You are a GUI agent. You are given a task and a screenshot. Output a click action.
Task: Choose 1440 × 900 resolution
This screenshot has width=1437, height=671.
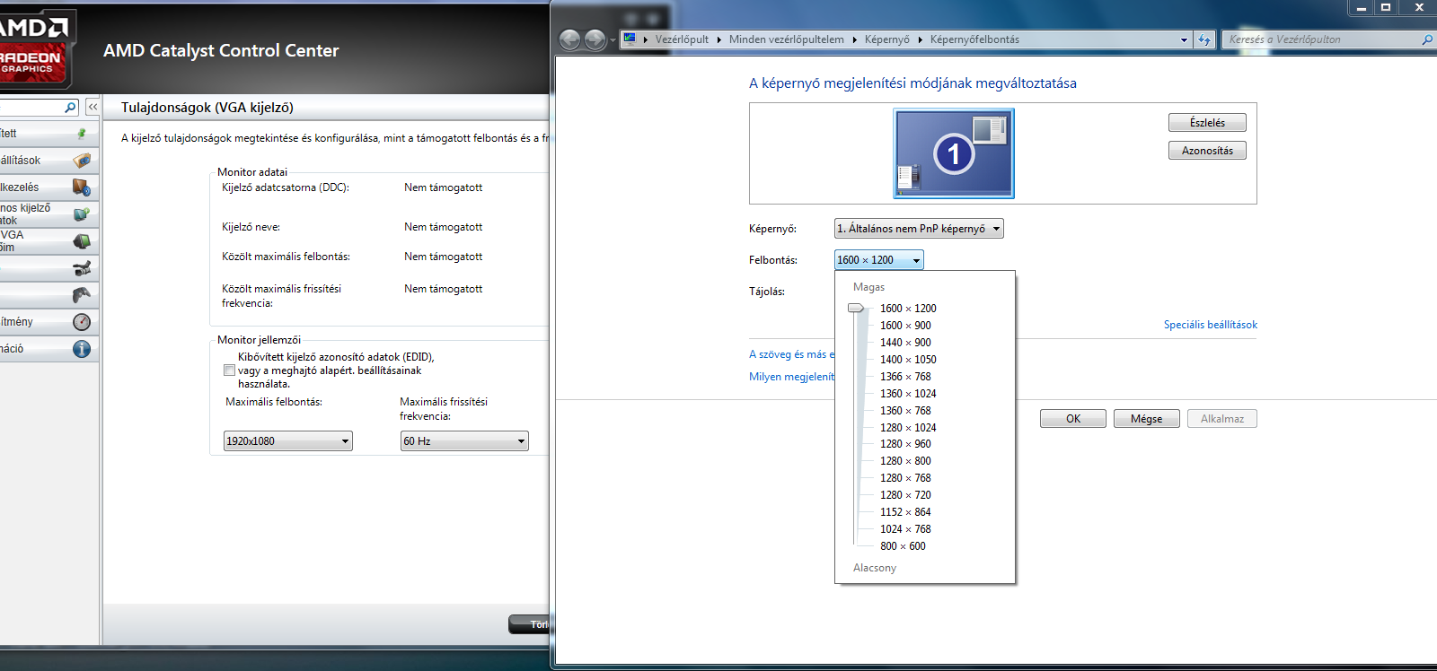click(905, 343)
